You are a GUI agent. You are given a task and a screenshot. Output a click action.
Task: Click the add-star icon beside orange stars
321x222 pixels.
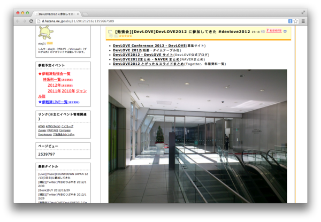point(116,36)
